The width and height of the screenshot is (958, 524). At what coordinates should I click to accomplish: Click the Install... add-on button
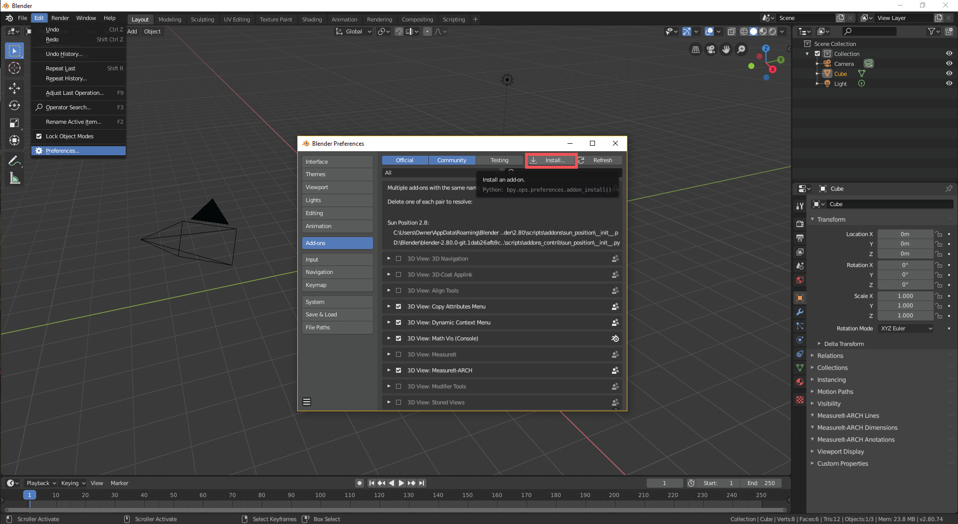(x=551, y=160)
